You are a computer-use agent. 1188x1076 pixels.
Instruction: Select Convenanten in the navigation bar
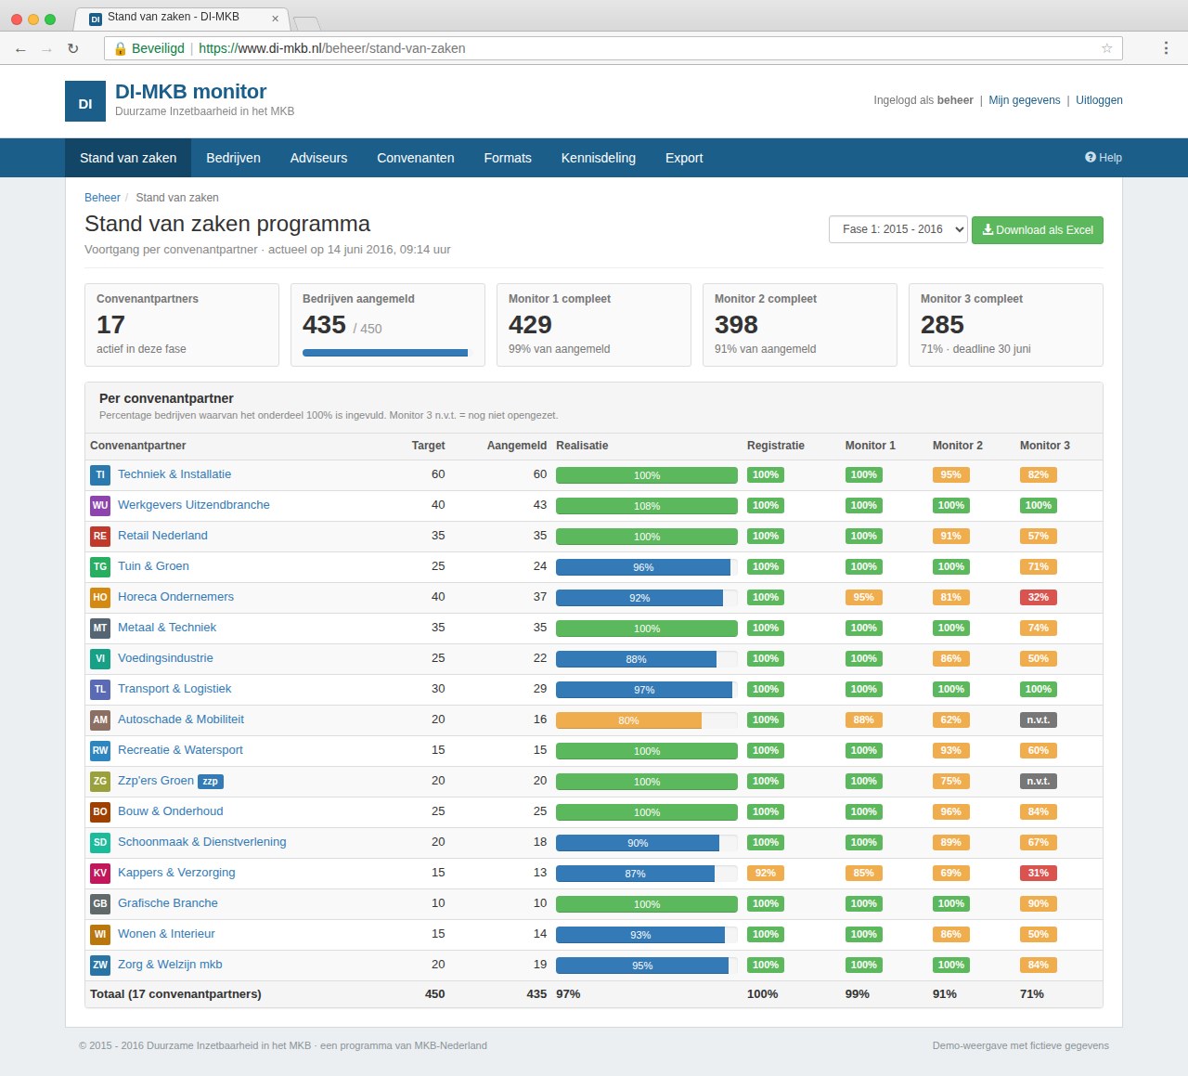[416, 158]
